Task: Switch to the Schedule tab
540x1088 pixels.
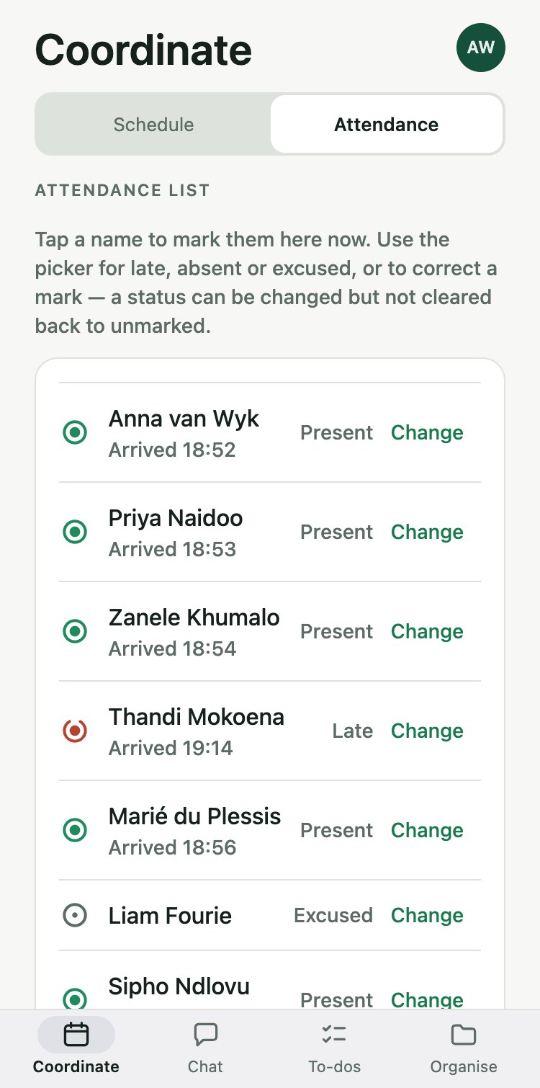Action: [x=153, y=124]
